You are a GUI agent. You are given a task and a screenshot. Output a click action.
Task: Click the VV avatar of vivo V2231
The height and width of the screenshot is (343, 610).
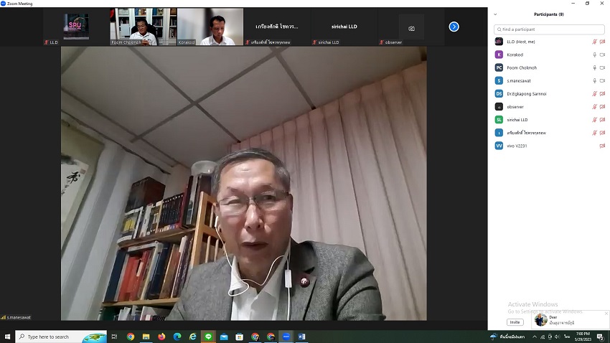tap(499, 146)
